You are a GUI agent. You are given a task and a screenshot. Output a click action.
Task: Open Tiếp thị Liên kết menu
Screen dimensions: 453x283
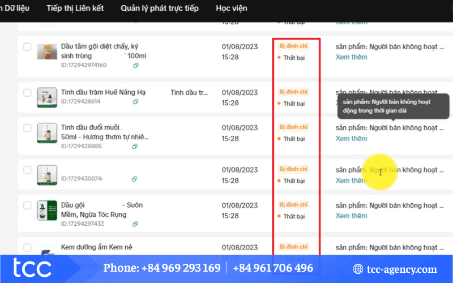(75, 8)
